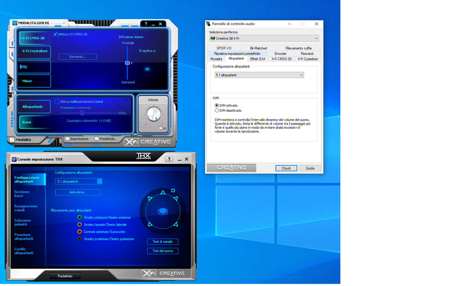Tick the Guadagno subwoofer (+15dB) checkbox

pos(63,120)
